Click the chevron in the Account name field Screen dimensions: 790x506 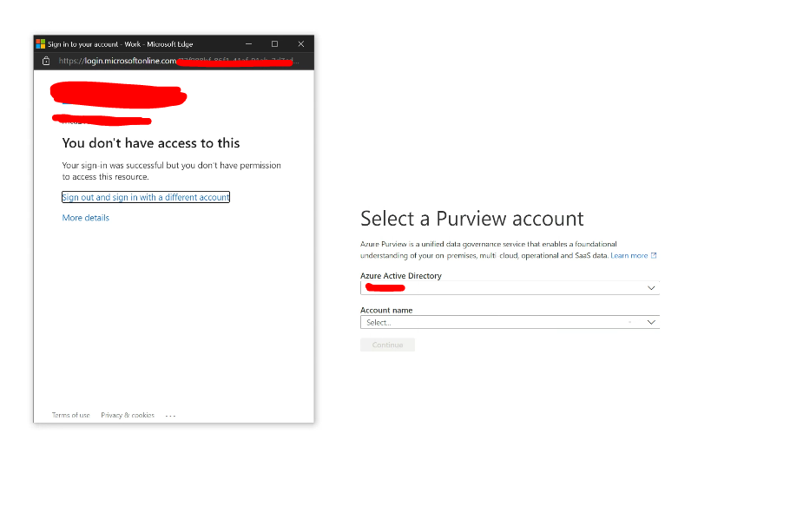[651, 322]
